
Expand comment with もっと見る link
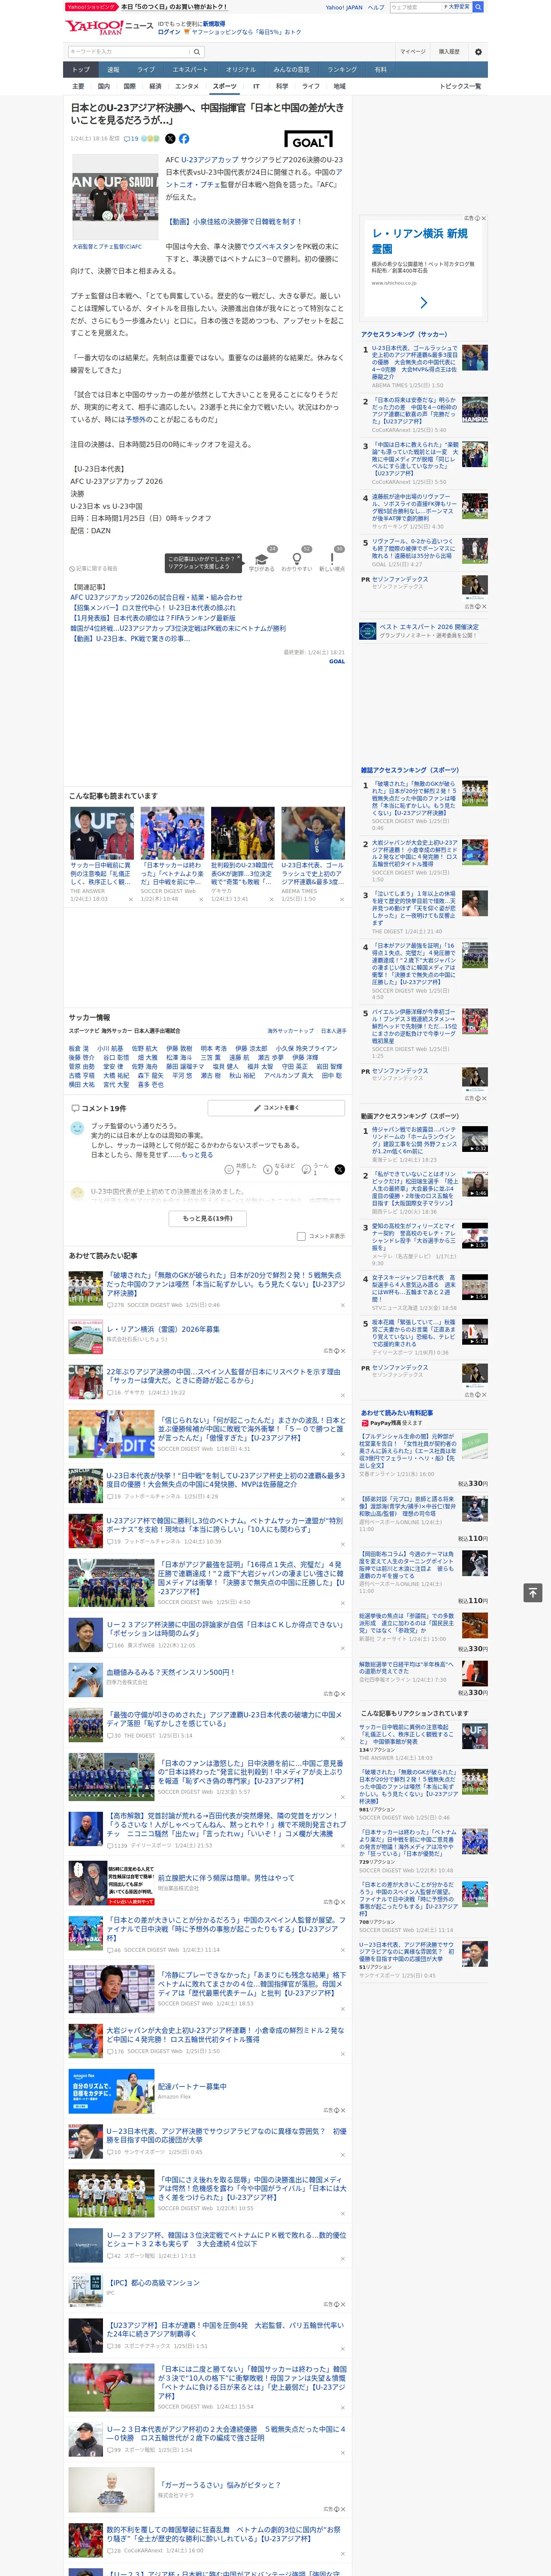[197, 1154]
